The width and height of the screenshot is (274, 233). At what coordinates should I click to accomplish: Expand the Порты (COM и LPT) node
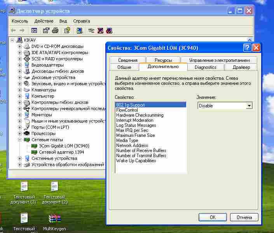point(20,127)
